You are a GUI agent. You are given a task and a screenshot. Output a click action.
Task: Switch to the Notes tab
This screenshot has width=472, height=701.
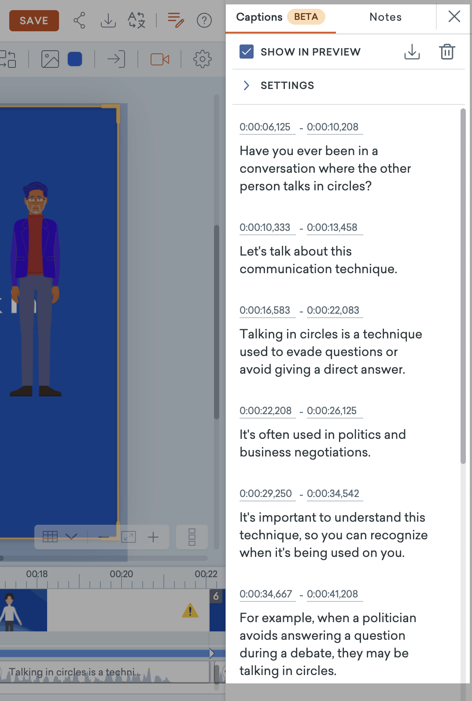tap(385, 17)
